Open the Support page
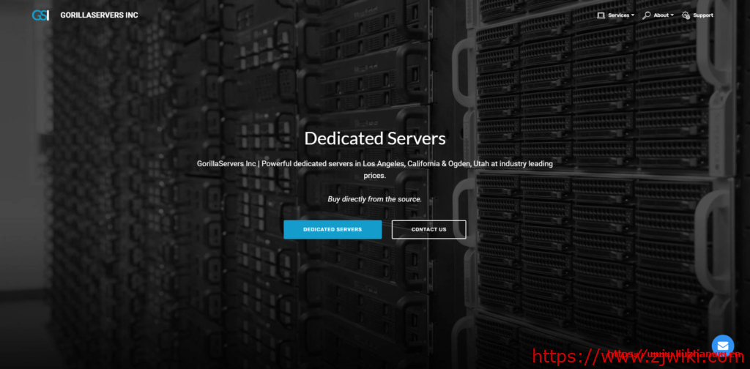Viewport: 750px width, 369px height. pyautogui.click(x=703, y=15)
